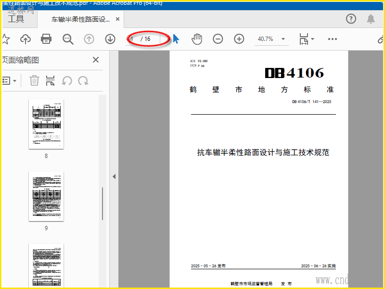Go to next page arrow icon
385x289 pixels.
click(110, 39)
